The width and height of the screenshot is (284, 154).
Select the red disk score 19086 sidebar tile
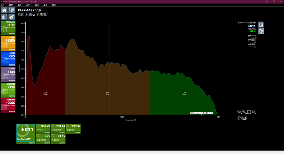[x=8, y=105]
